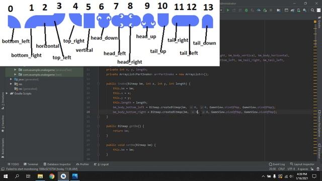Click Android Studio taskbar icon

tap(63, 176)
